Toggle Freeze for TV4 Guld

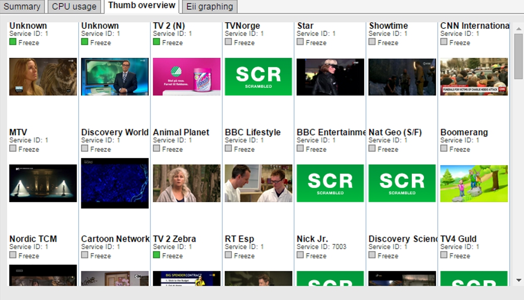444,255
